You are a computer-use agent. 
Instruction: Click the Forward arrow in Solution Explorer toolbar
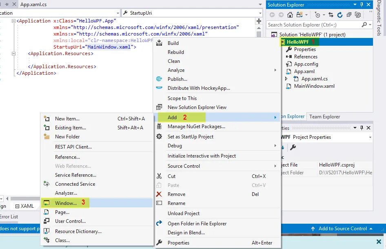click(x=281, y=15)
